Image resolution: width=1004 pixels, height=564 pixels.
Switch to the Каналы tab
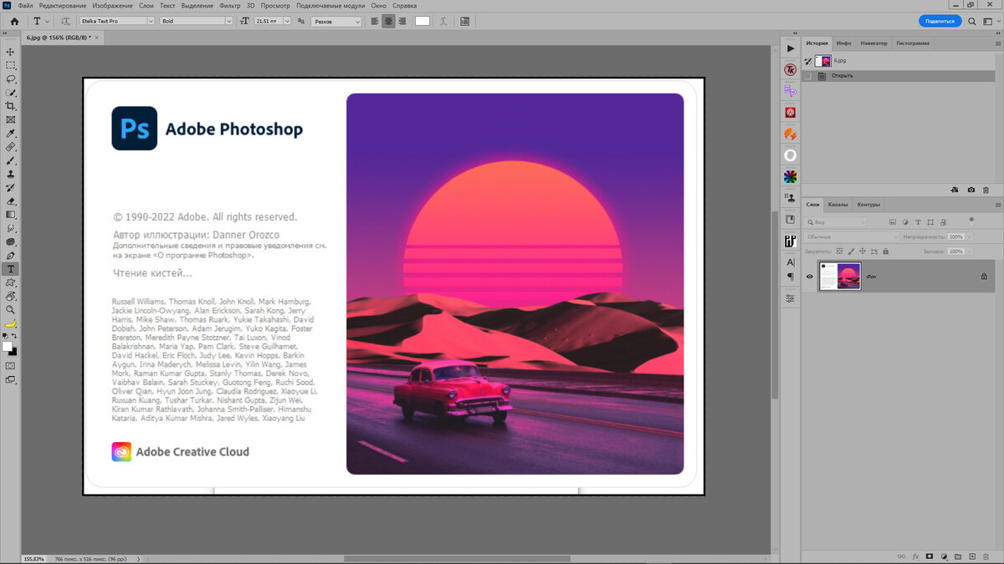(x=838, y=205)
